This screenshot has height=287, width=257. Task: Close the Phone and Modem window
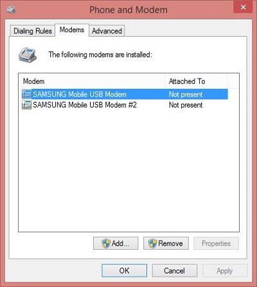tap(243, 7)
